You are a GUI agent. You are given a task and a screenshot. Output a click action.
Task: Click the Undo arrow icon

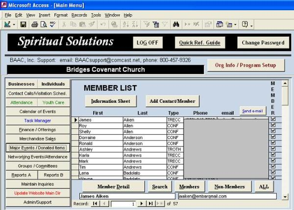tap(103, 24)
